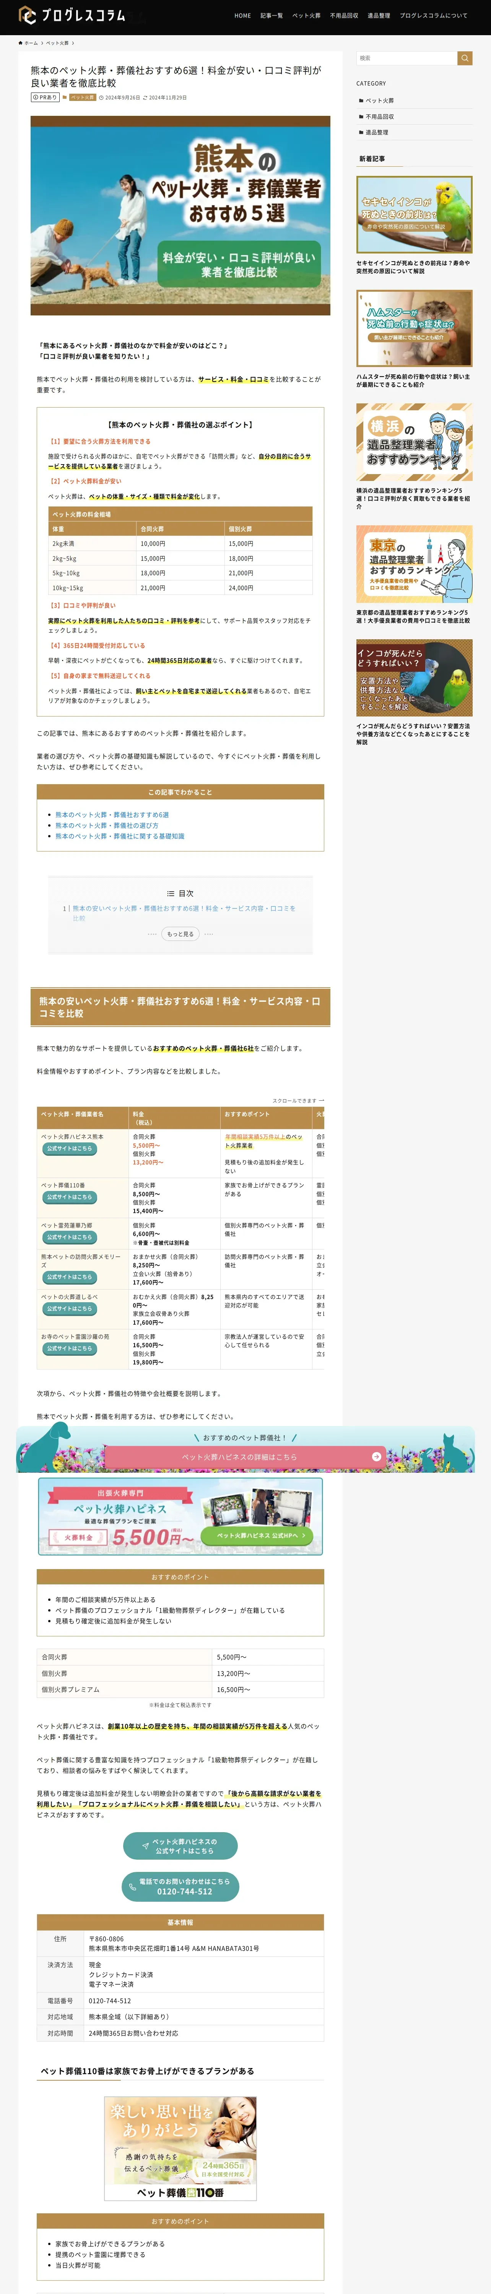Open the 記事一覧 menu item

tap(272, 15)
